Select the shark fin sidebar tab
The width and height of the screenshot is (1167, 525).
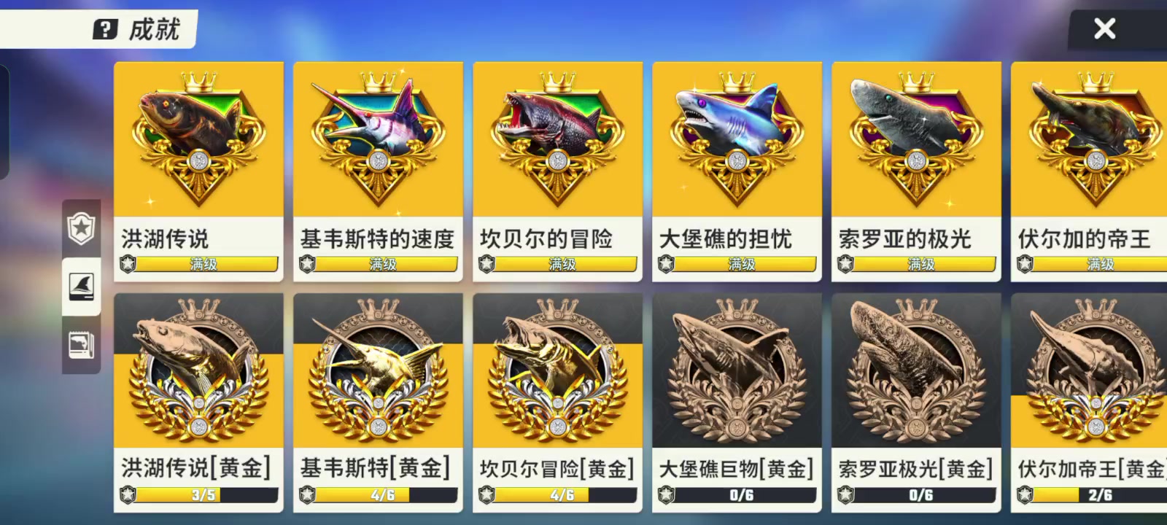[81, 287]
